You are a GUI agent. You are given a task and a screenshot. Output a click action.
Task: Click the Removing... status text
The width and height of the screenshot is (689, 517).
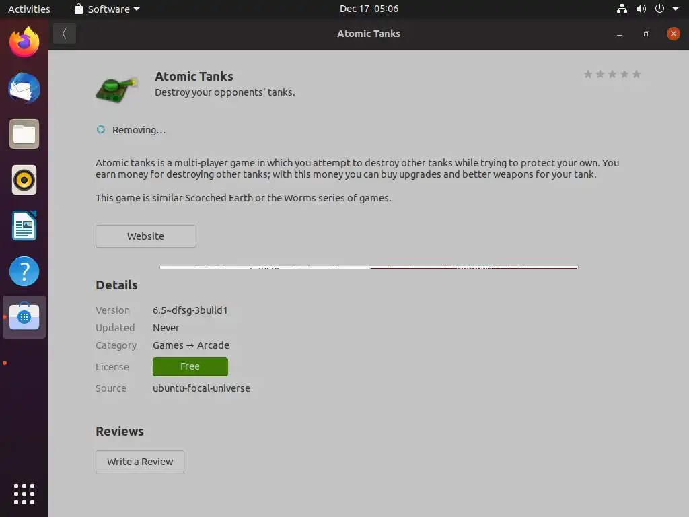click(x=139, y=130)
